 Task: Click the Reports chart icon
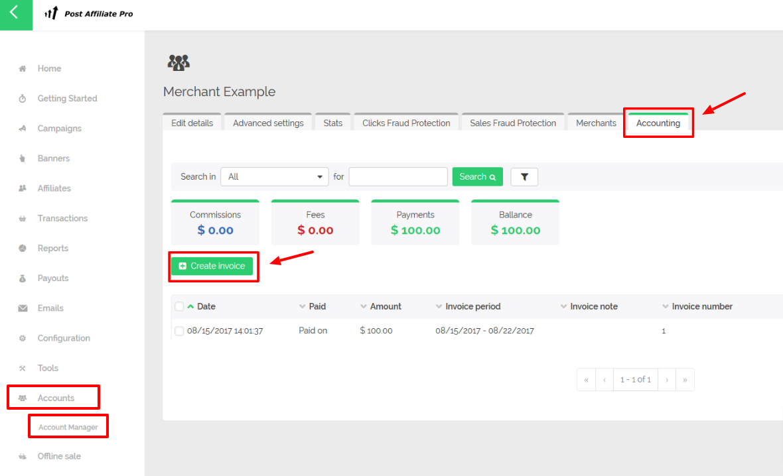pyautogui.click(x=23, y=249)
